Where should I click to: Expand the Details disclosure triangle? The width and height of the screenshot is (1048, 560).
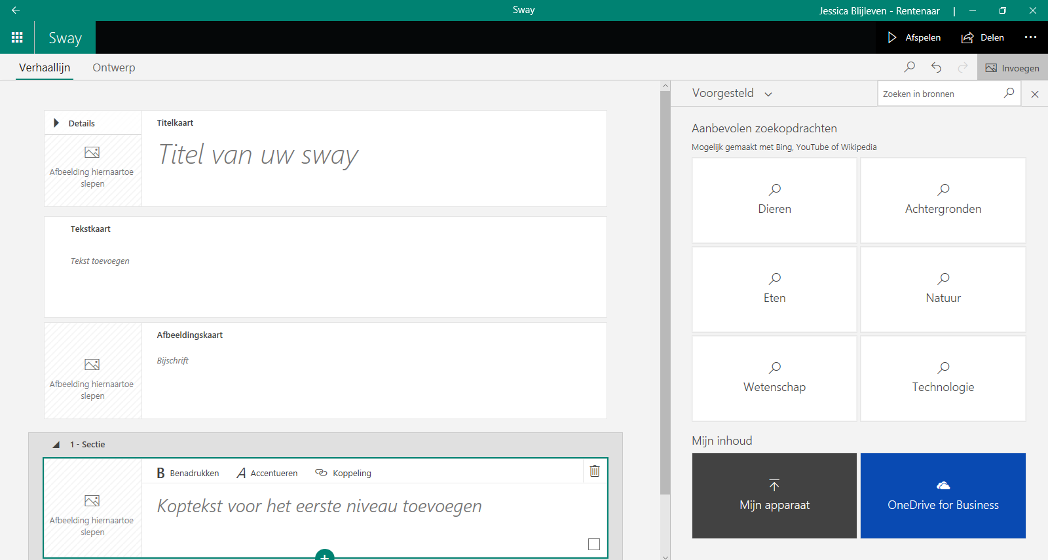coord(56,123)
